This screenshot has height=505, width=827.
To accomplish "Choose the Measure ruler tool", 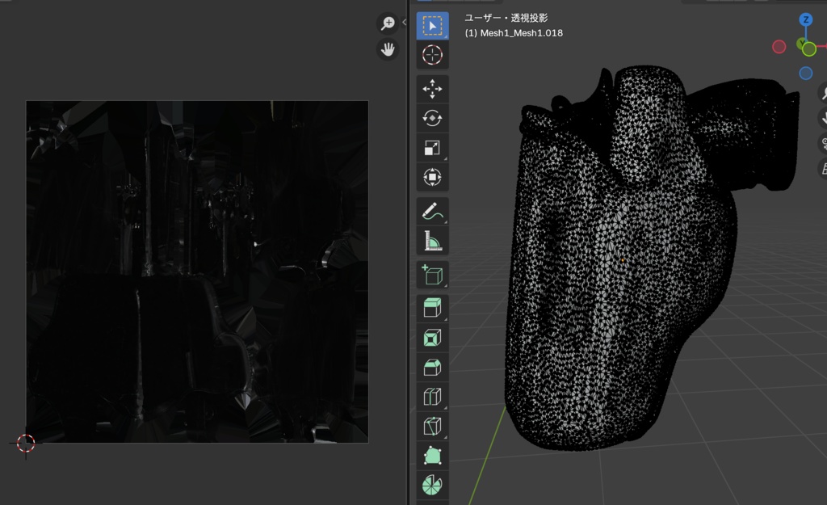I will (x=432, y=241).
